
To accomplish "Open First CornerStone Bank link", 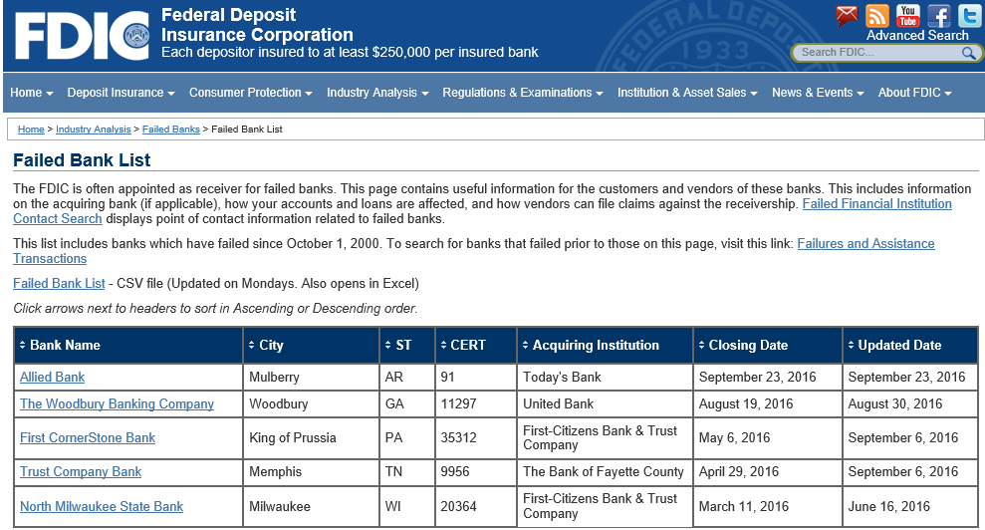I will [88, 438].
